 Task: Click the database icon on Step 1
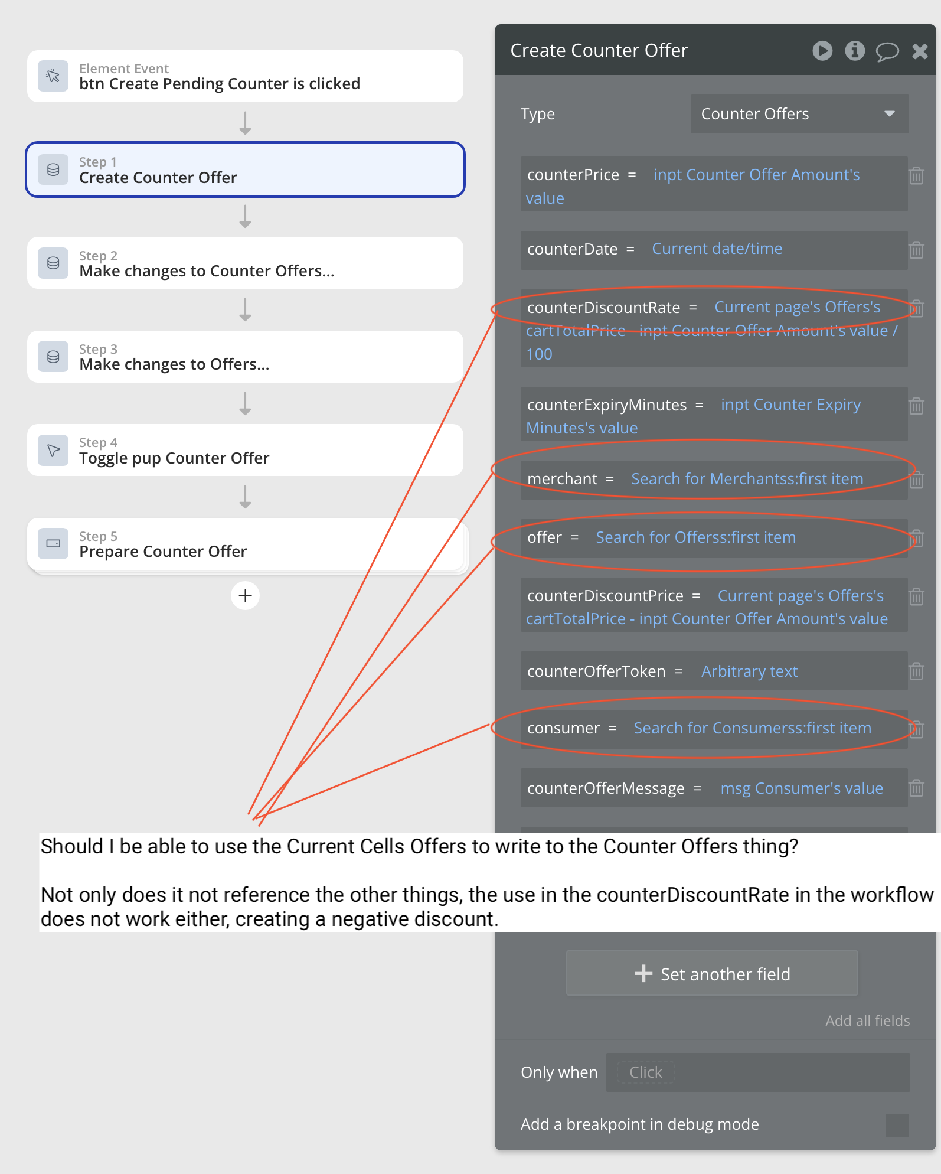click(53, 169)
